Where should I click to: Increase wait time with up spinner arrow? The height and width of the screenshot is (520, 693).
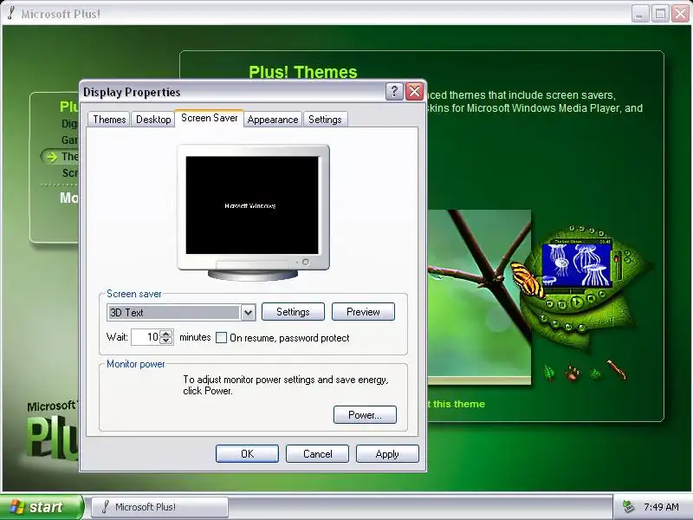click(166, 334)
